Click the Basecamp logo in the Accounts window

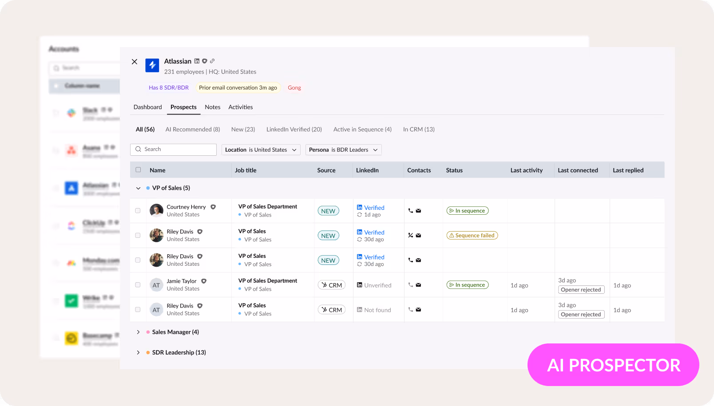(x=71, y=338)
